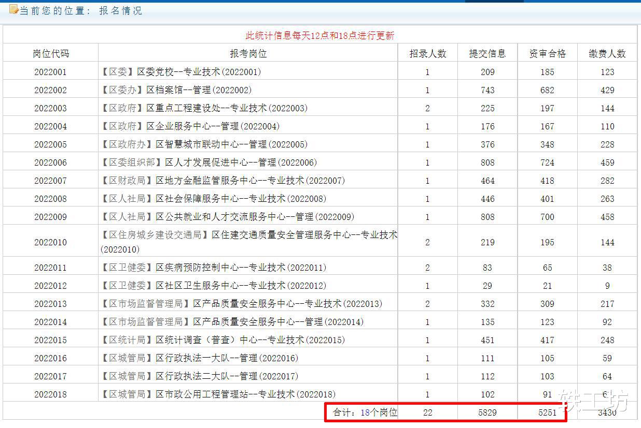The width and height of the screenshot is (641, 428).
Task: Click the qualified total 5251 in summary row
Action: coord(547,411)
